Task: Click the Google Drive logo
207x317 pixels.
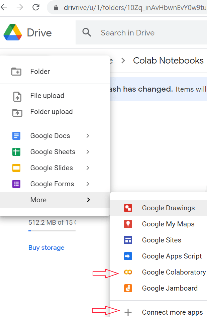Action: click(x=13, y=32)
